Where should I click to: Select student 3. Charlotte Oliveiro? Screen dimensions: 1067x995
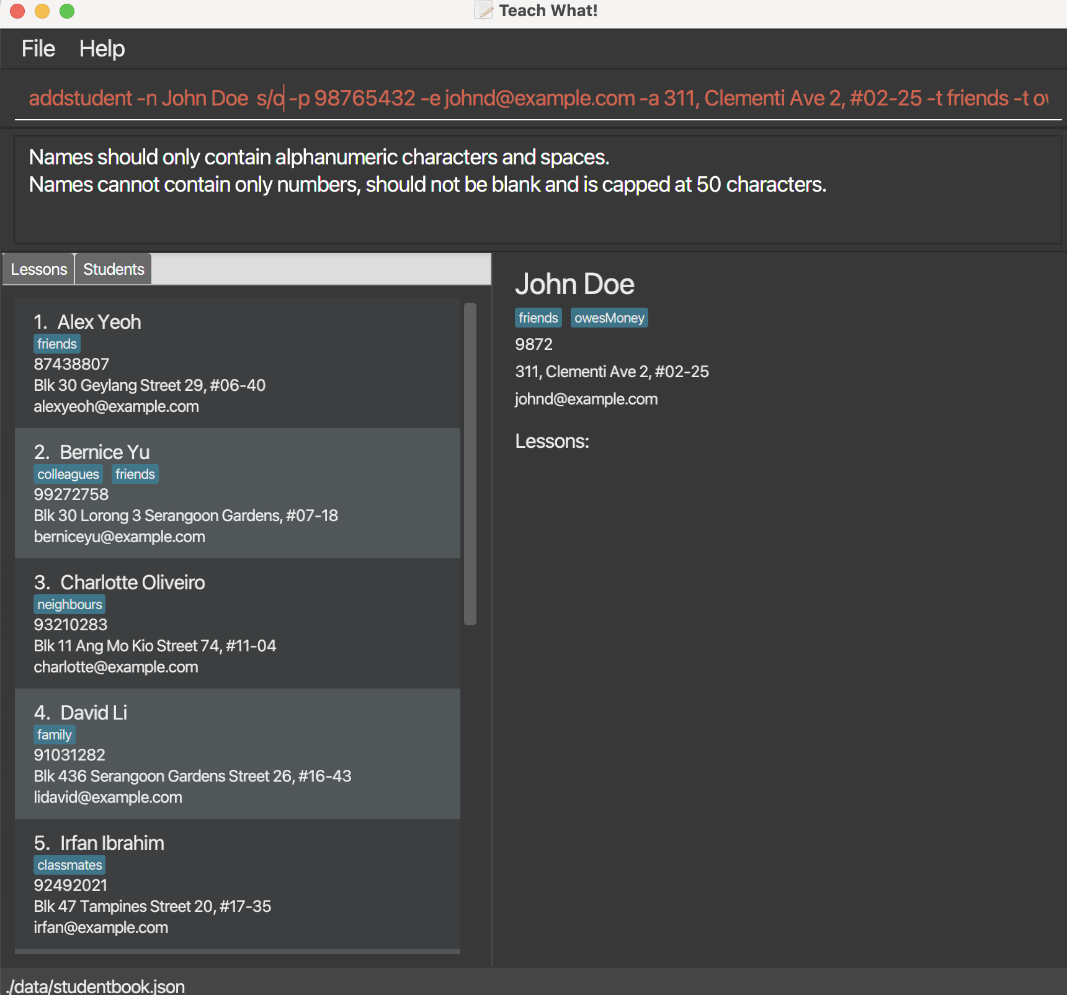(x=238, y=623)
